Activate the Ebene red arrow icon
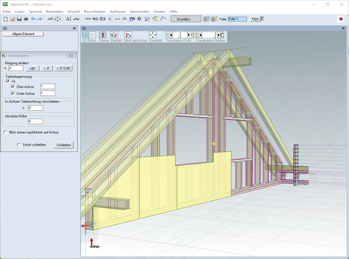The width and height of the screenshot is (349, 259). pos(103,35)
